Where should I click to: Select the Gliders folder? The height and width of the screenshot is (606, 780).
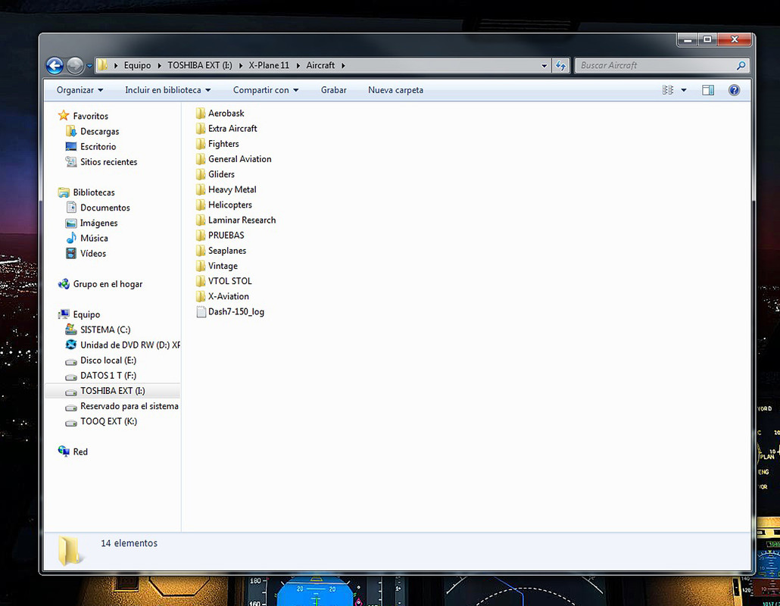pyautogui.click(x=221, y=174)
